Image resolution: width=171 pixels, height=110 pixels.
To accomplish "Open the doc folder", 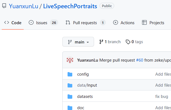I will (81, 108).
